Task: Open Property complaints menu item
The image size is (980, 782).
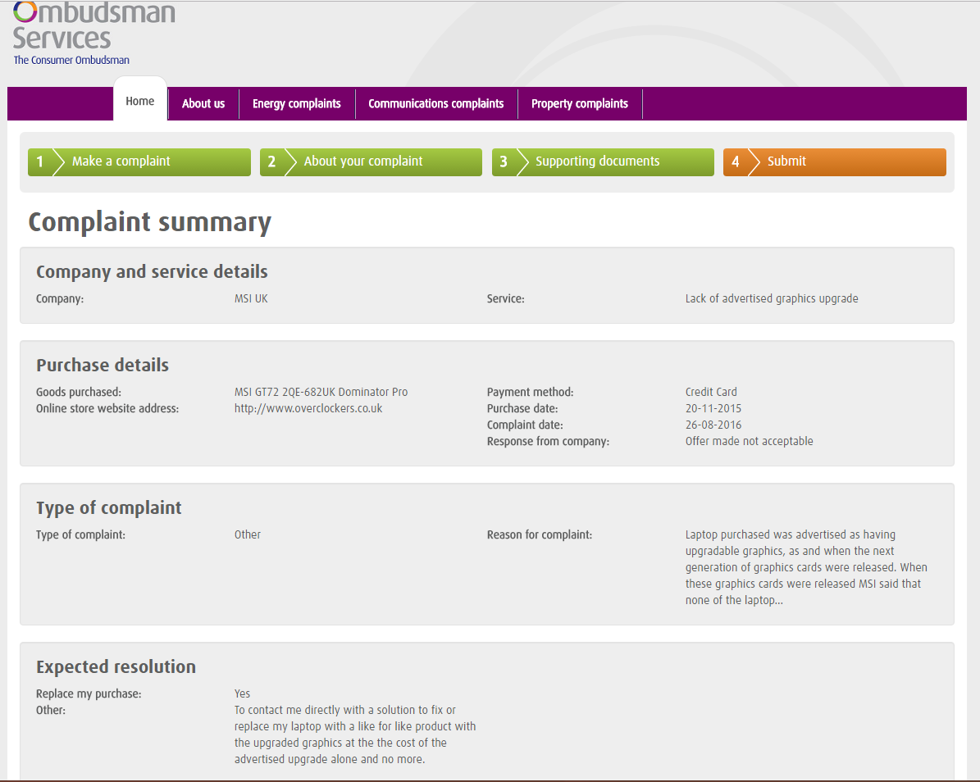Action: pyautogui.click(x=579, y=103)
